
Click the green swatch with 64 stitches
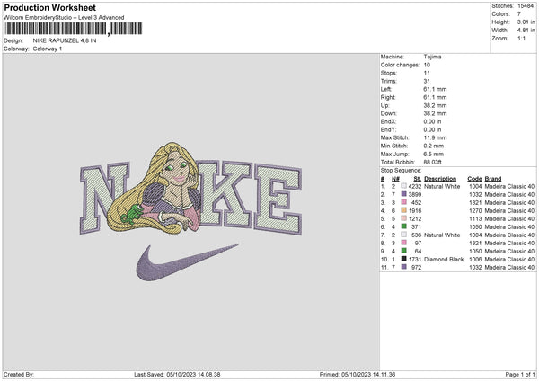(x=404, y=251)
